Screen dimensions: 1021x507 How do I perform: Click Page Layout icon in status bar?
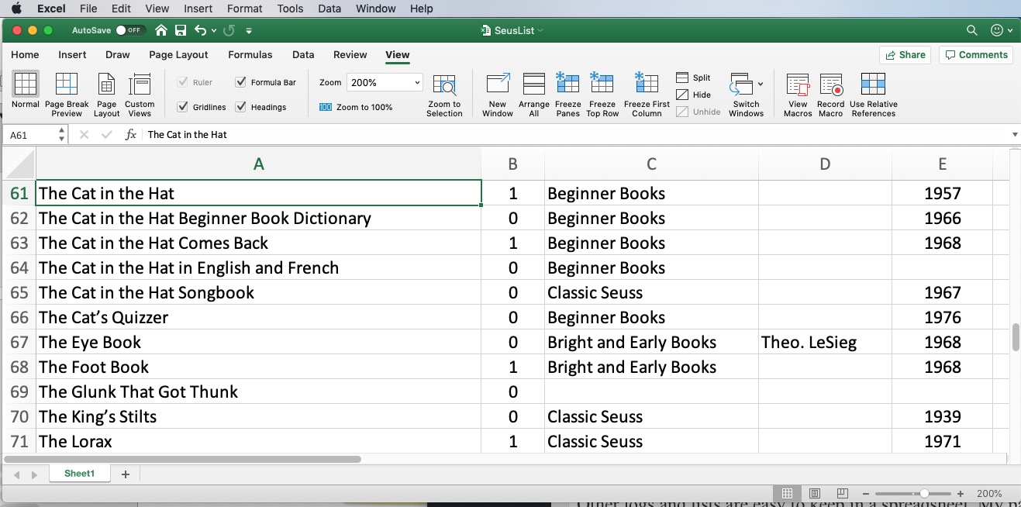(815, 493)
